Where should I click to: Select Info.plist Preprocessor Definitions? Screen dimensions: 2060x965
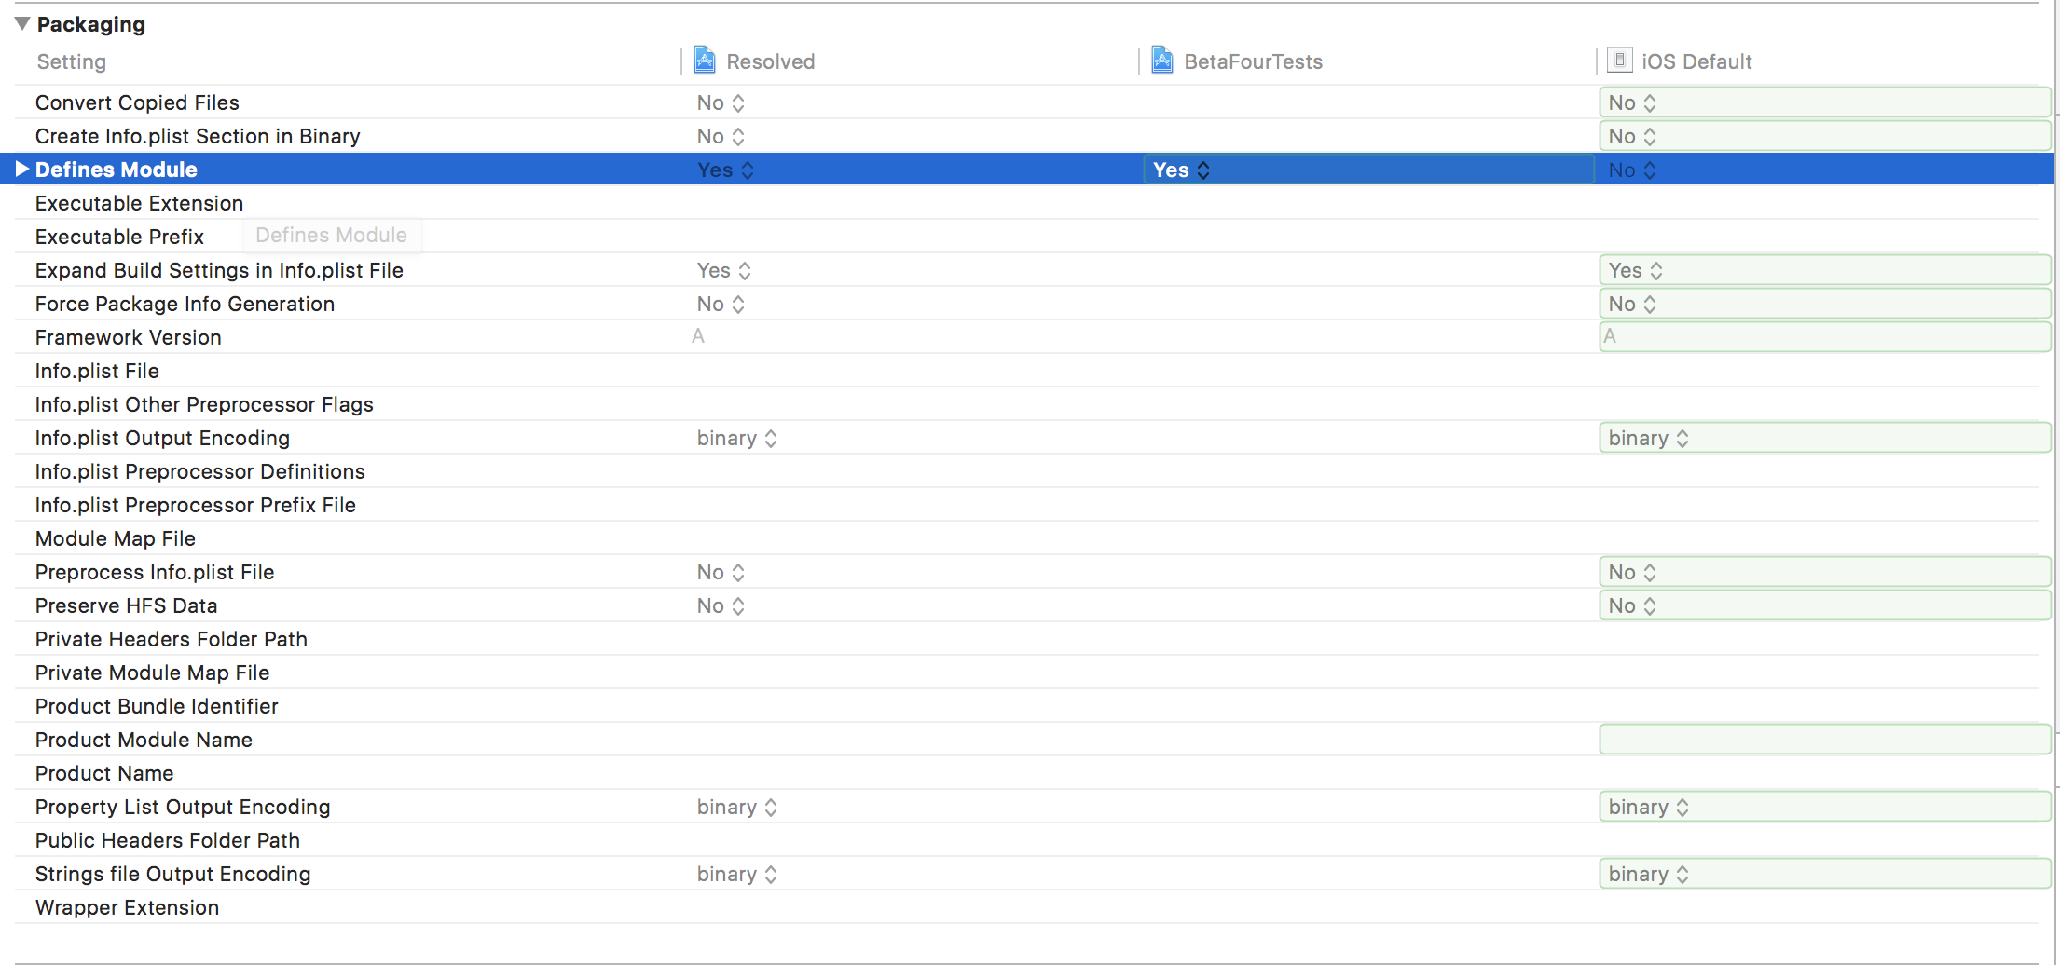click(x=199, y=471)
